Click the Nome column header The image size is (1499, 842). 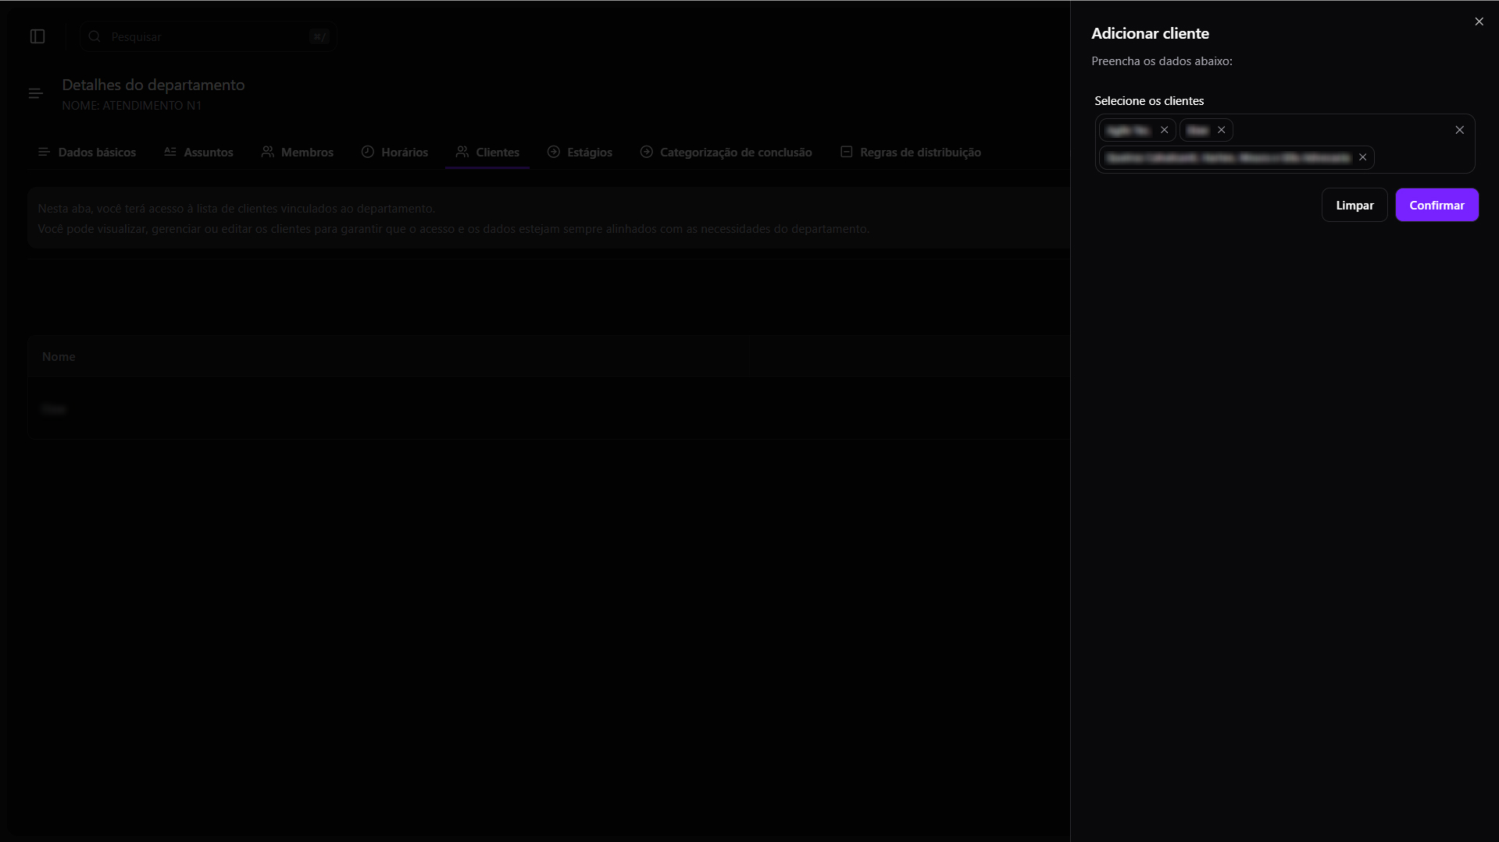(x=59, y=357)
